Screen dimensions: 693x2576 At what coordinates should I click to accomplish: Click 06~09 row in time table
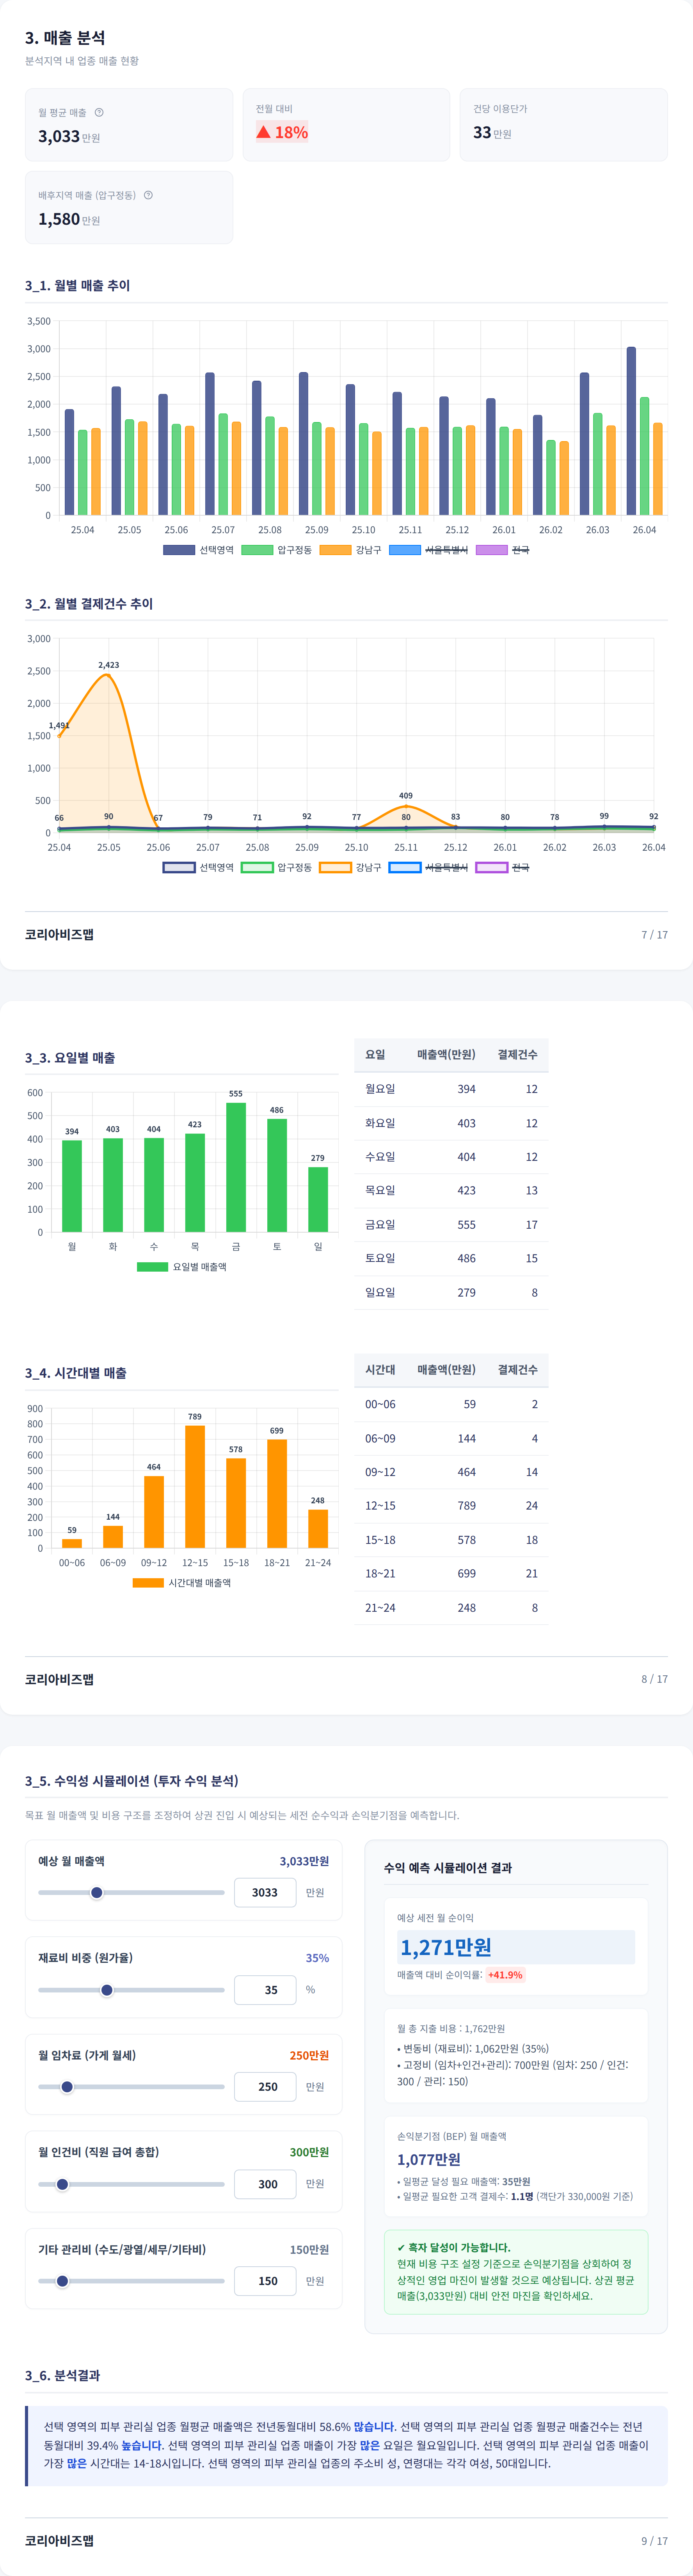(451, 1438)
